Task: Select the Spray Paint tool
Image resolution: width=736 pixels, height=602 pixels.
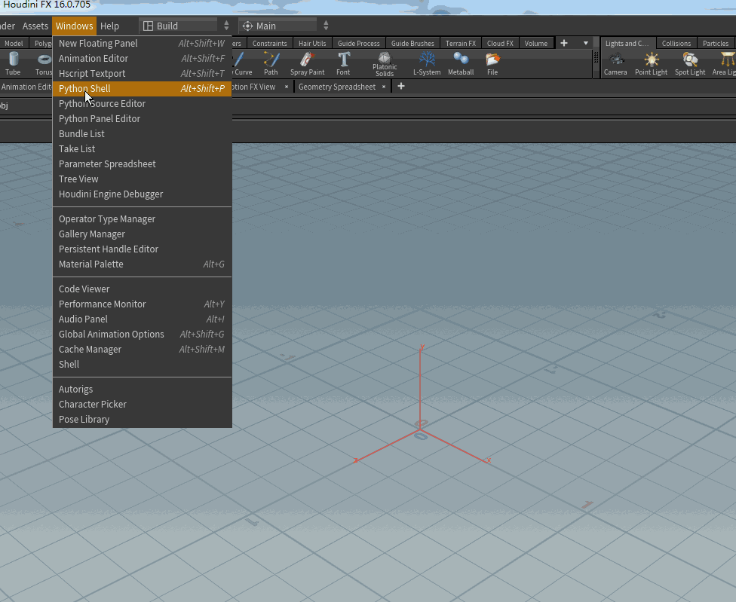Action: click(308, 63)
